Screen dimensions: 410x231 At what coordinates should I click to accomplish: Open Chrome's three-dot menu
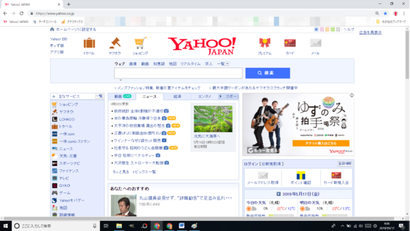pos(404,13)
